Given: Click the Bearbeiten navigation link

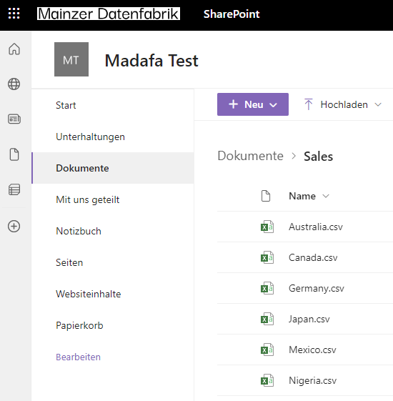Looking at the screenshot, I should coord(78,357).
